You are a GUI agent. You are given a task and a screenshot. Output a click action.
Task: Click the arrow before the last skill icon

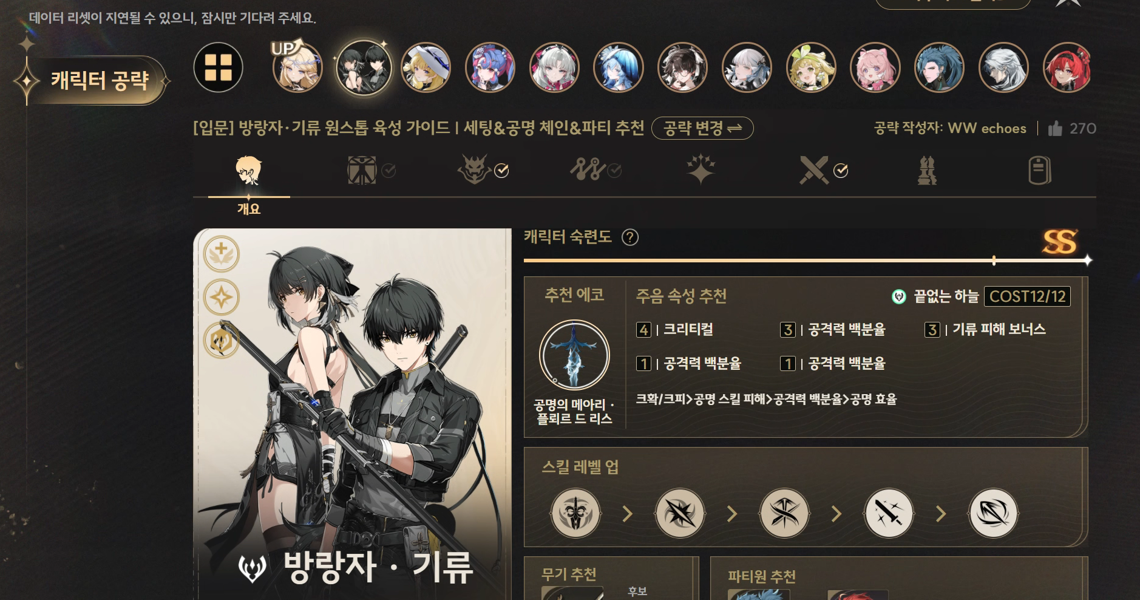[x=941, y=514]
